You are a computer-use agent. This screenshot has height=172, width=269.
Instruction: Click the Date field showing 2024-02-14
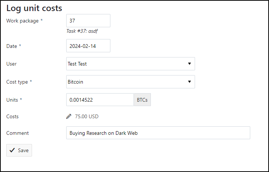(88, 46)
